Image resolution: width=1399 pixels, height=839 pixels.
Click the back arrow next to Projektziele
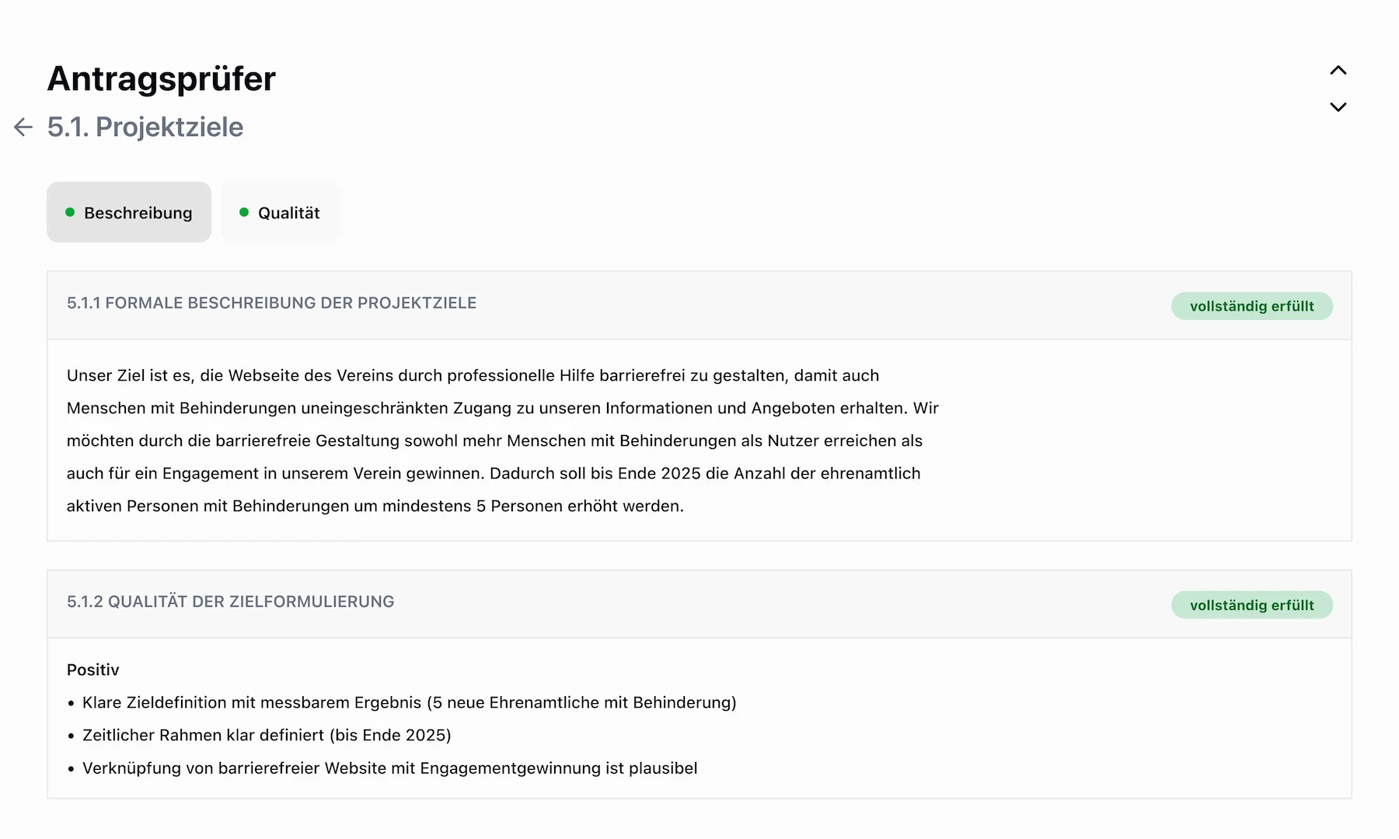click(22, 127)
